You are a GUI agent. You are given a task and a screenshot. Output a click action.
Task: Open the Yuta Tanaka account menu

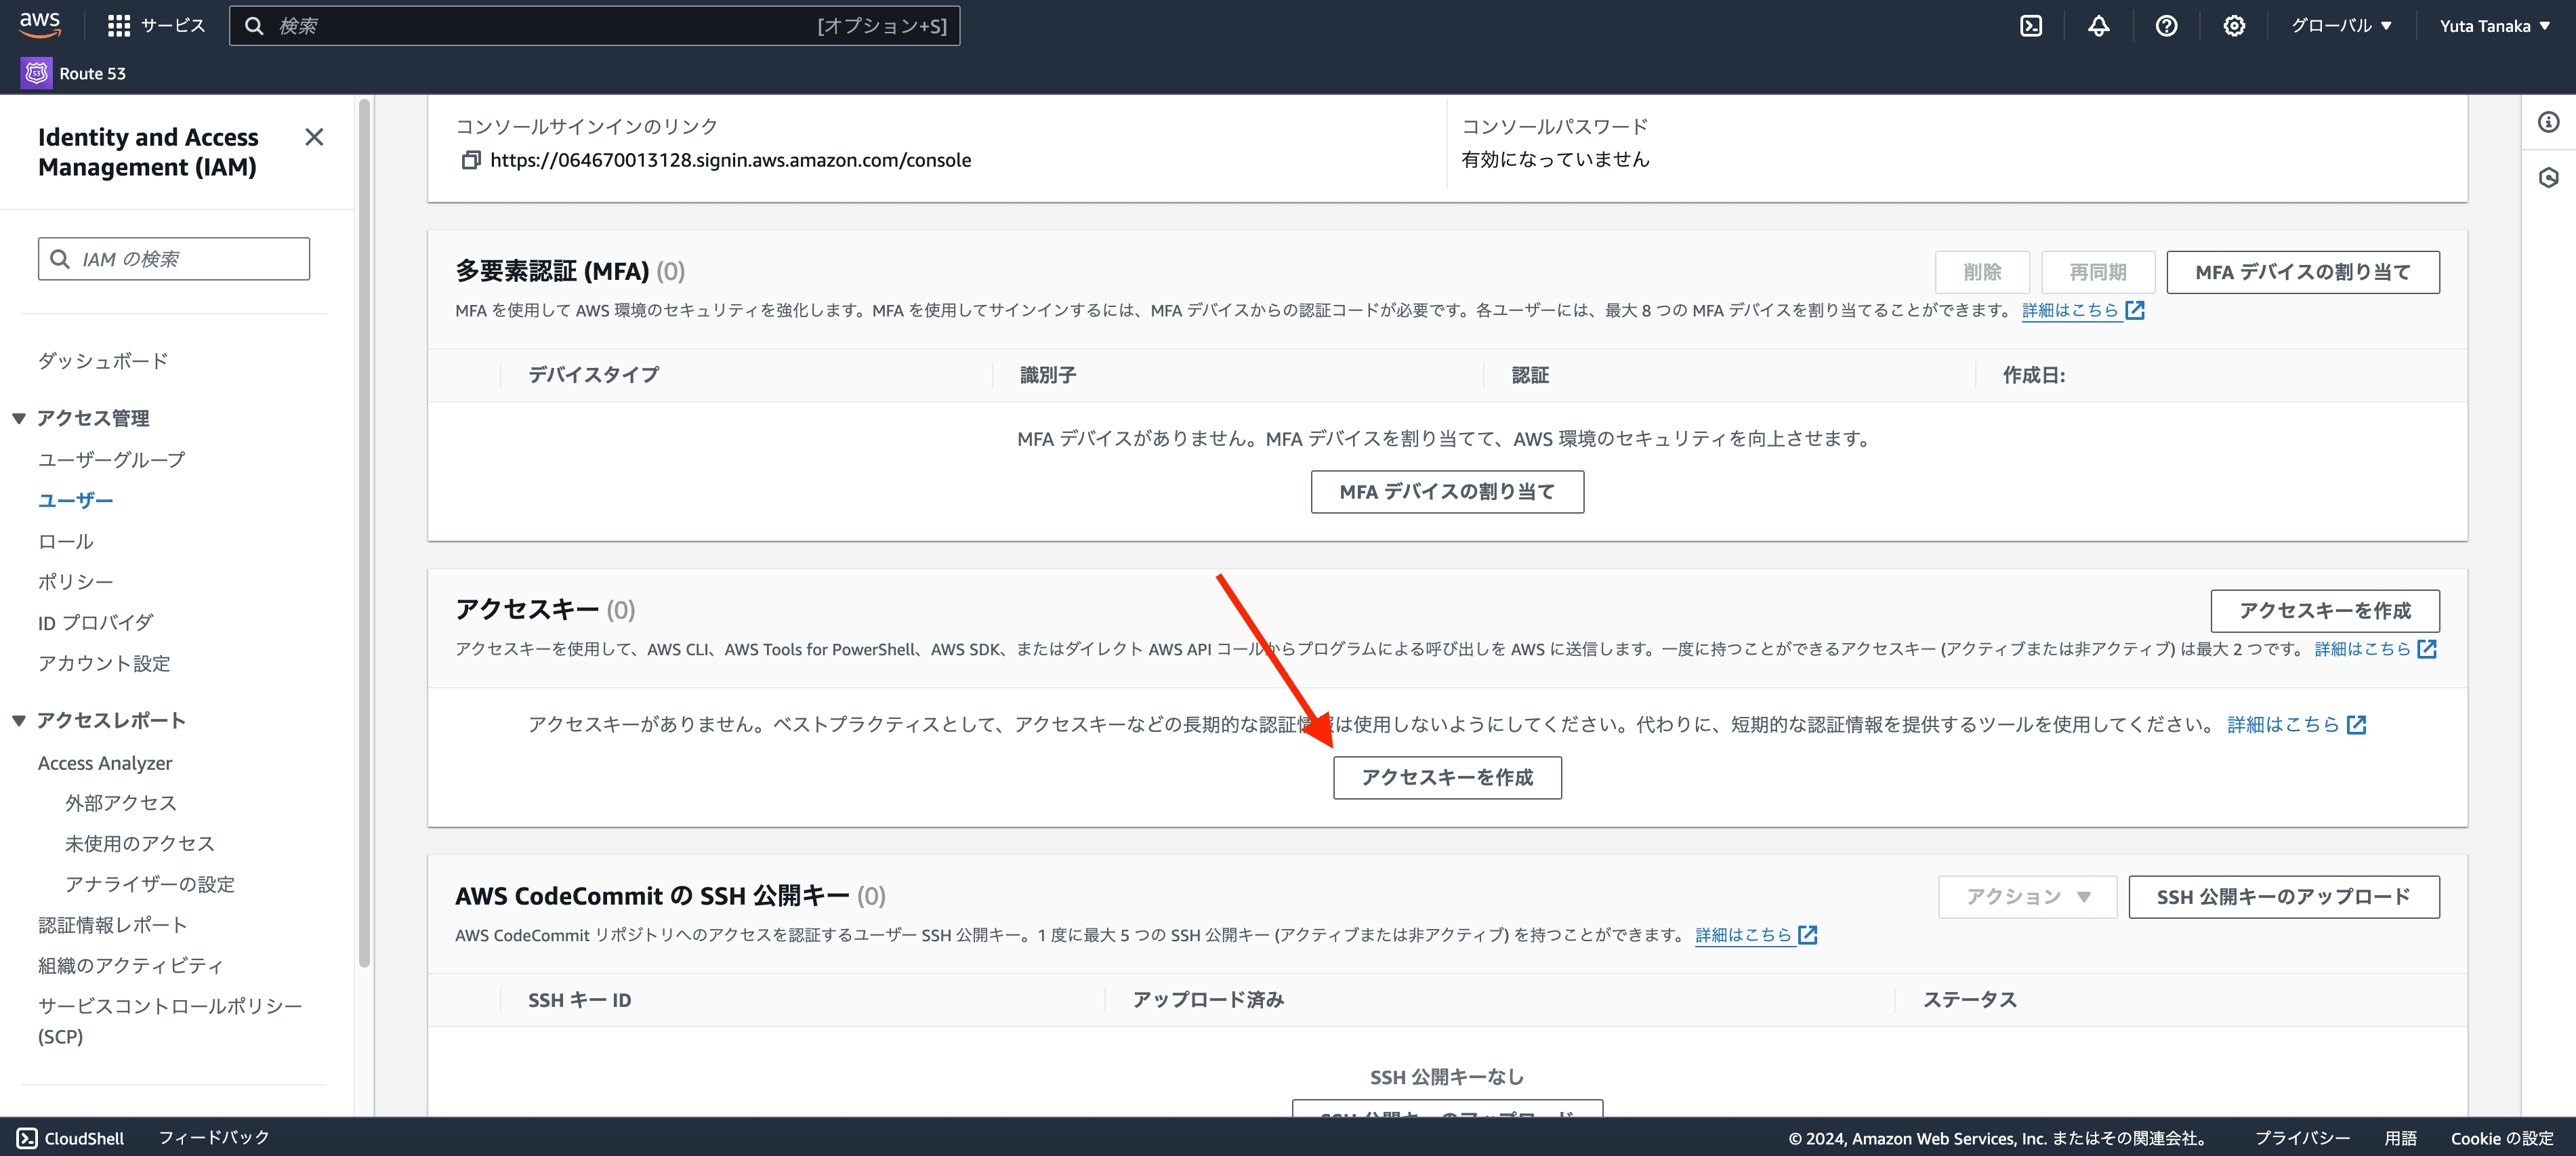tap(2494, 26)
